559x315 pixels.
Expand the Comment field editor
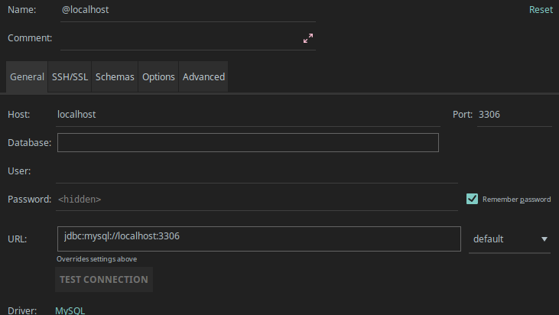[x=308, y=37]
